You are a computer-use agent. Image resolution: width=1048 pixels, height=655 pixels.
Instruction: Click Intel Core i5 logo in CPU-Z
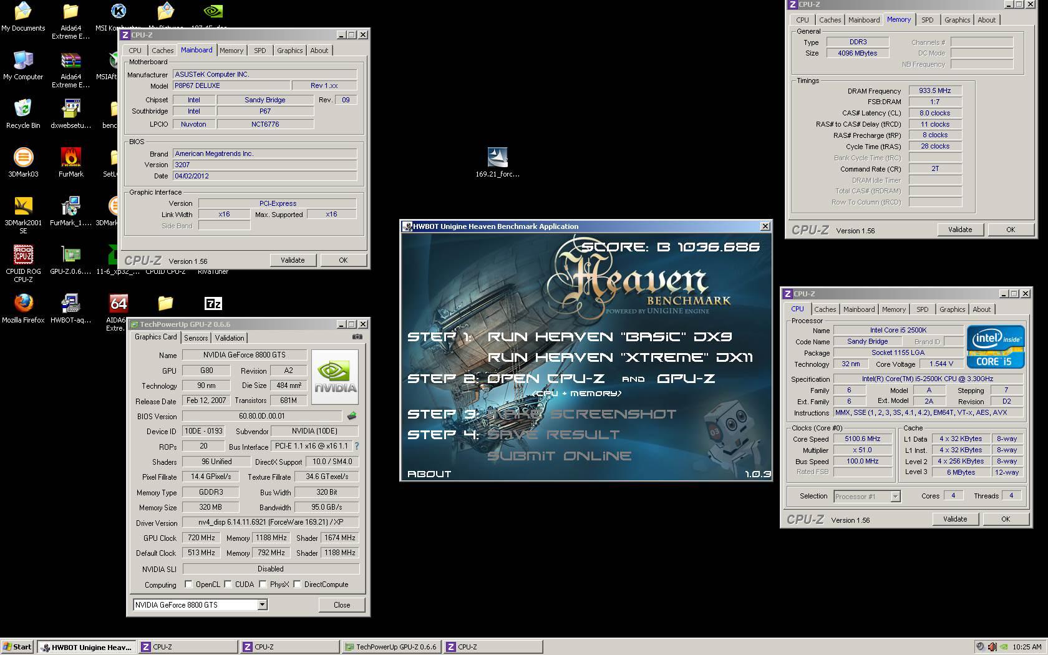click(x=995, y=346)
